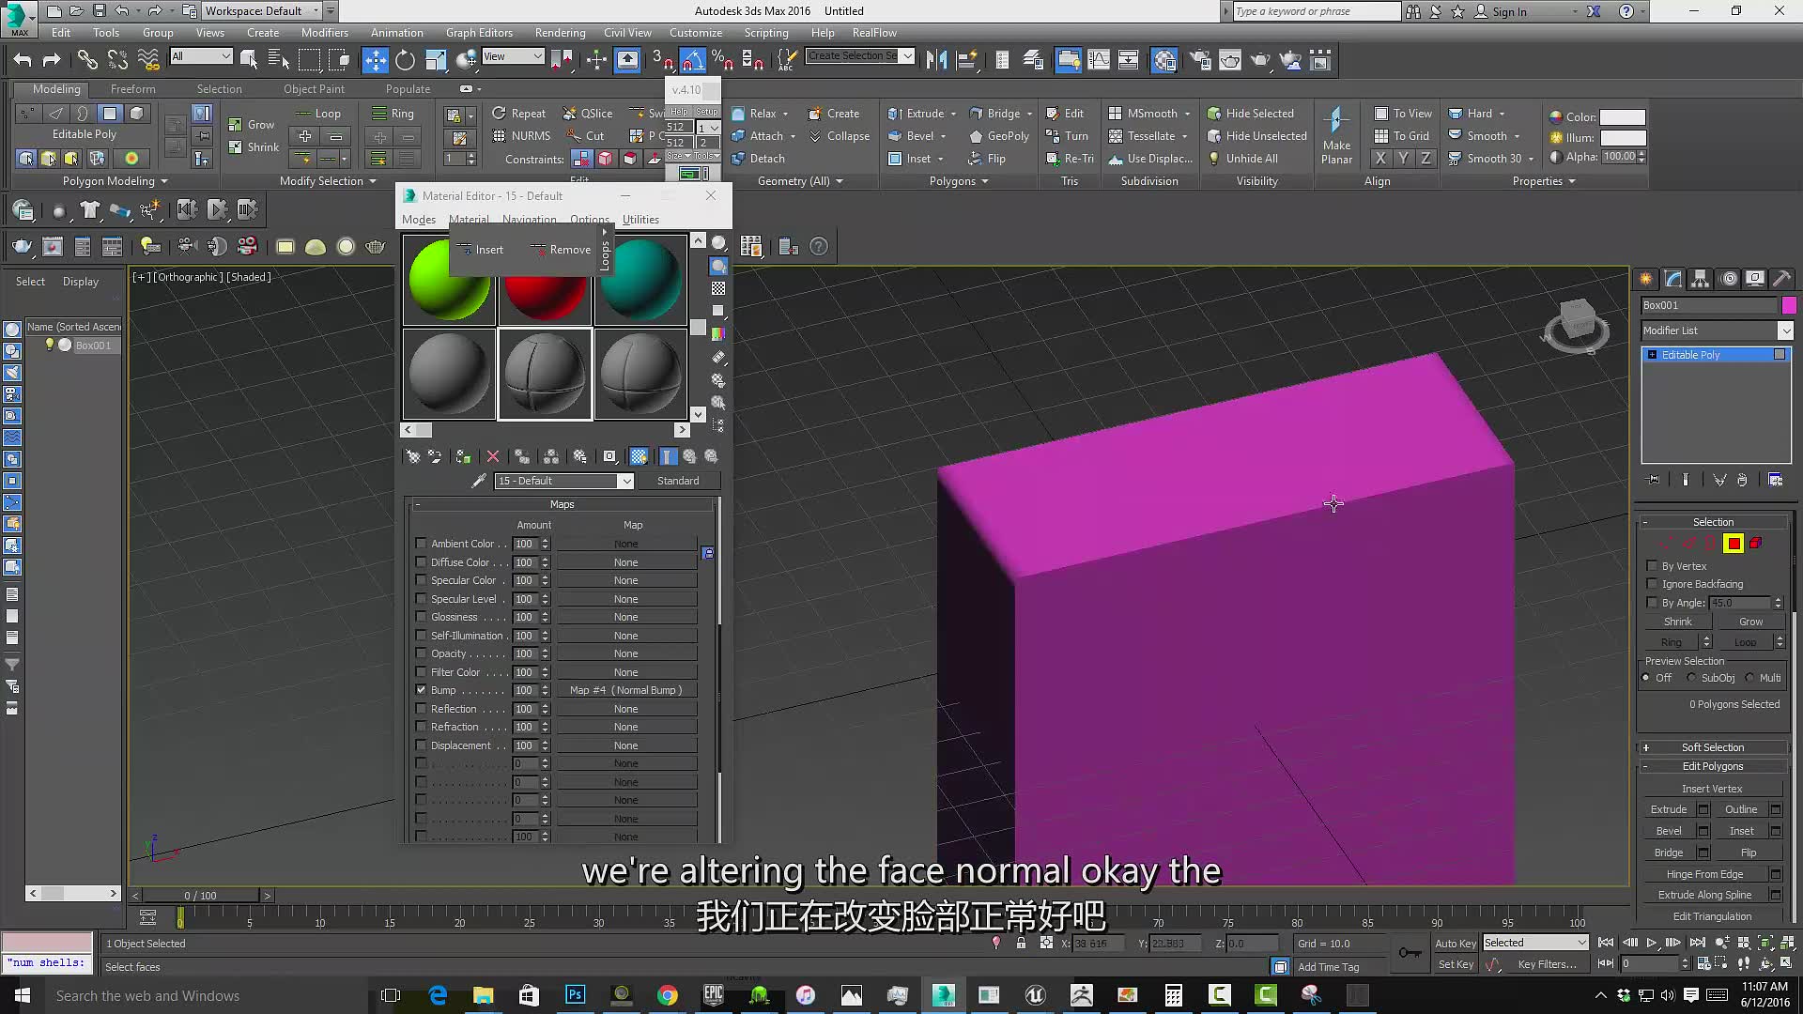Screen dimensions: 1803x1014
Task: Open Chrome from the Windows taskbar
Action: (x=667, y=995)
